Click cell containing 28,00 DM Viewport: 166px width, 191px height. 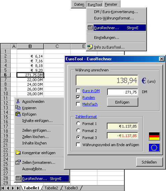click(30, 94)
